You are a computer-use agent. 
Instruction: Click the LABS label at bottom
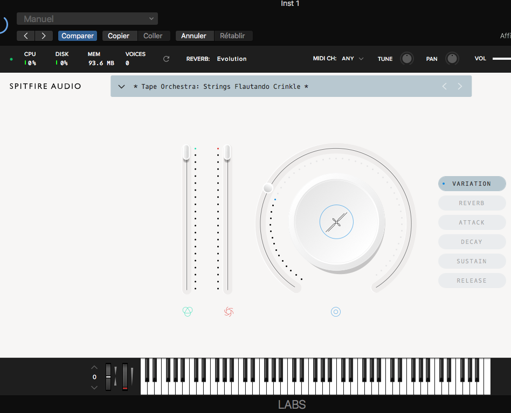click(292, 404)
